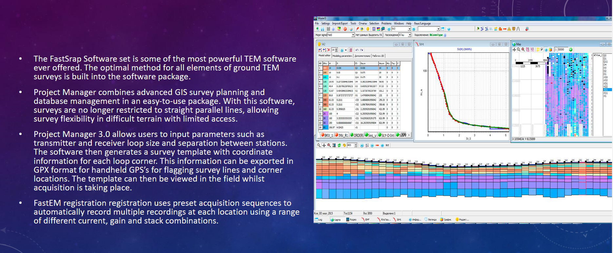This screenshot has height=253, width=613.
Task: Click green refresh arrows in section toolbar
Action: point(339,146)
